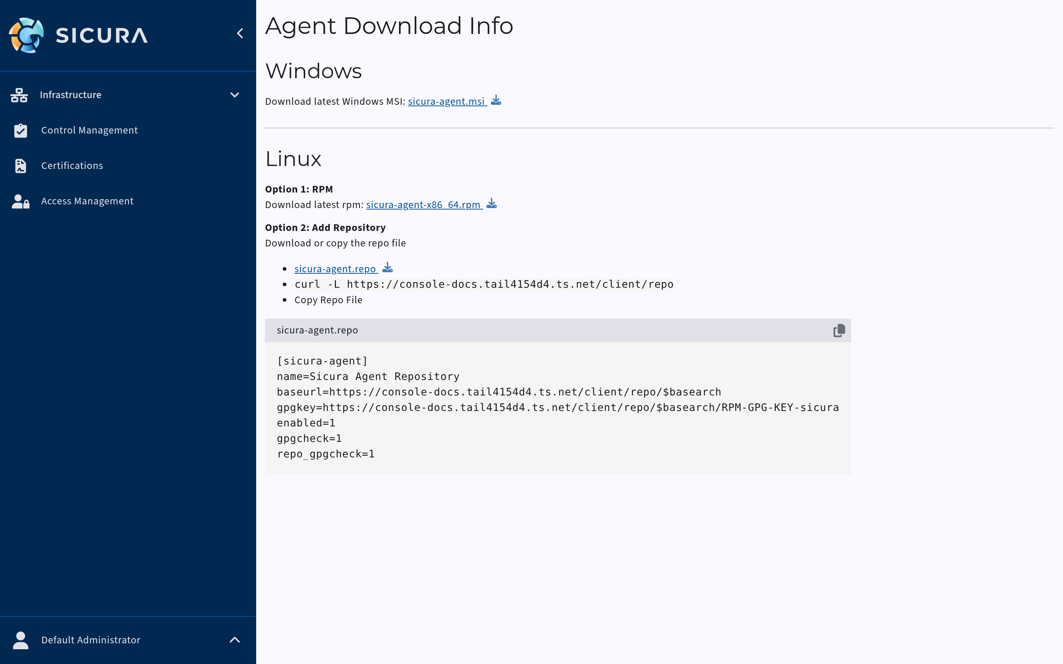Viewport: 1063px width, 664px height.
Task: Click the download icon beside the rpm link
Action: pos(492,204)
